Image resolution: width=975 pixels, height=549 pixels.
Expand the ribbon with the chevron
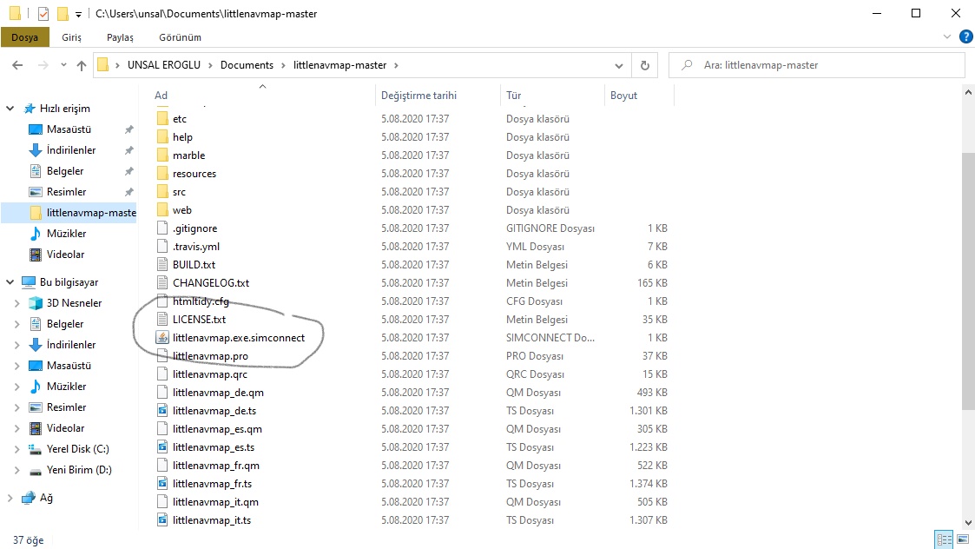pyautogui.click(x=947, y=36)
